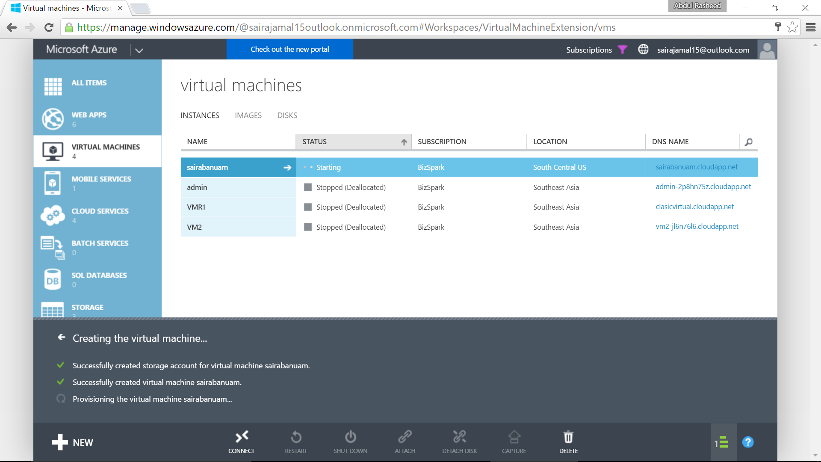Image resolution: width=821 pixels, height=462 pixels.
Task: Click the account email sairajamal15@outlook.com
Action: 703,50
